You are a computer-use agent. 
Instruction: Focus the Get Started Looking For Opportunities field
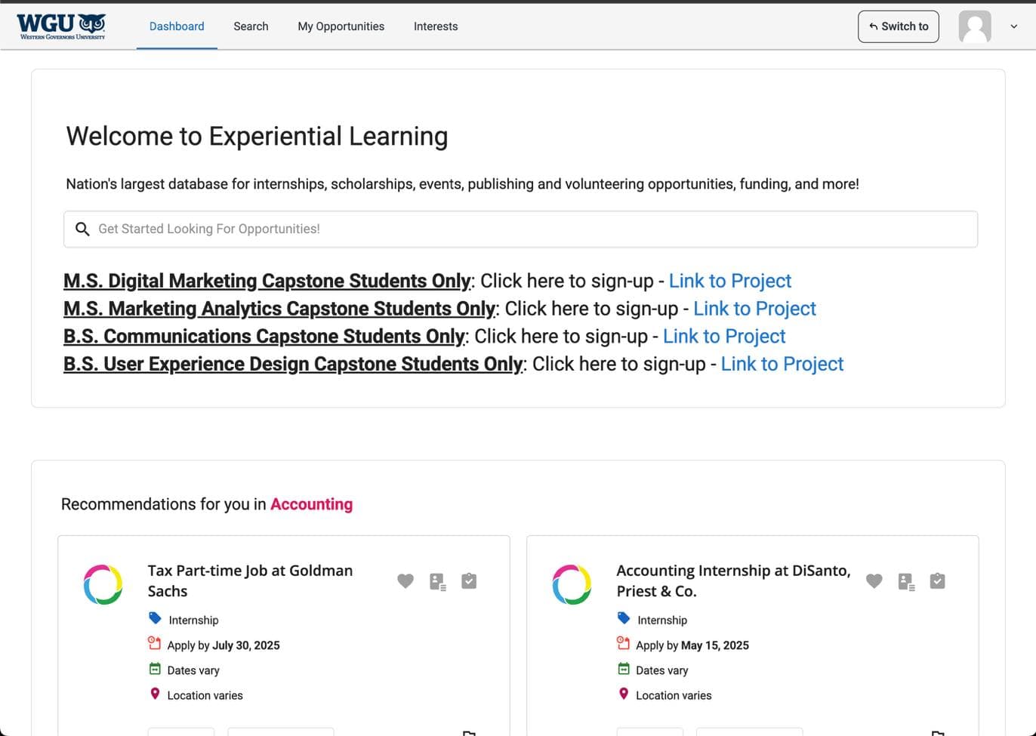(520, 229)
